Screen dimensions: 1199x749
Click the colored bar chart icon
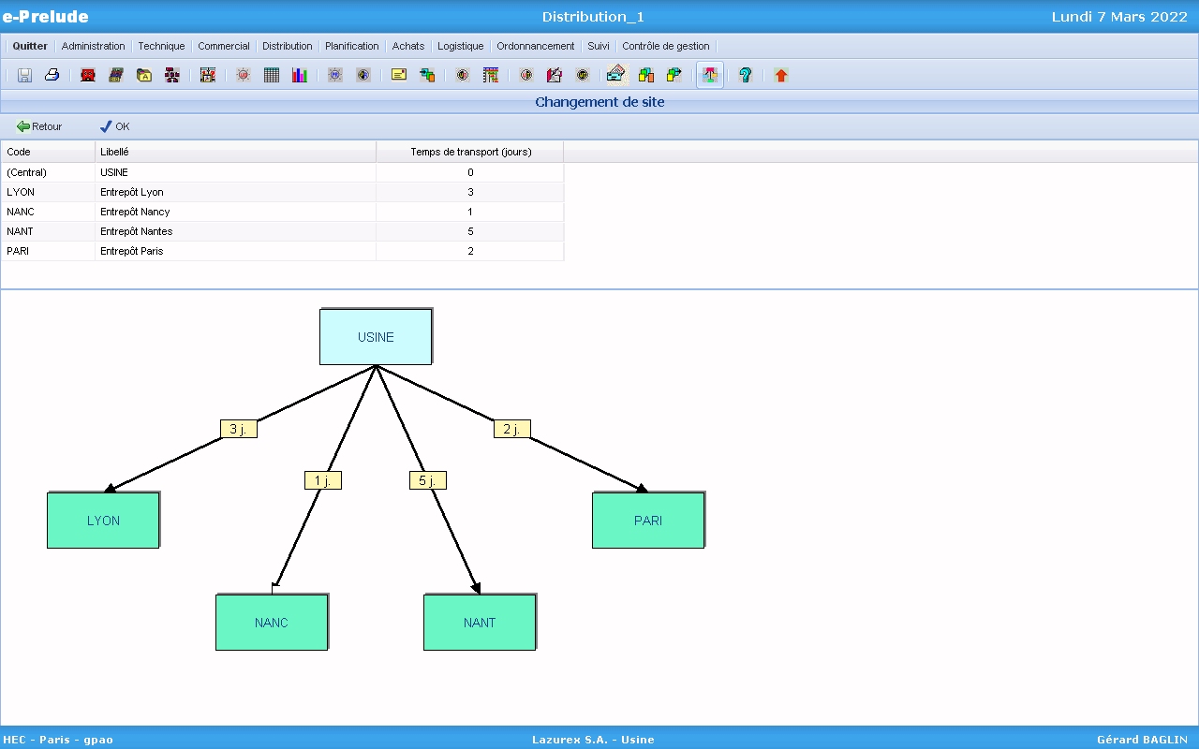[x=299, y=75]
